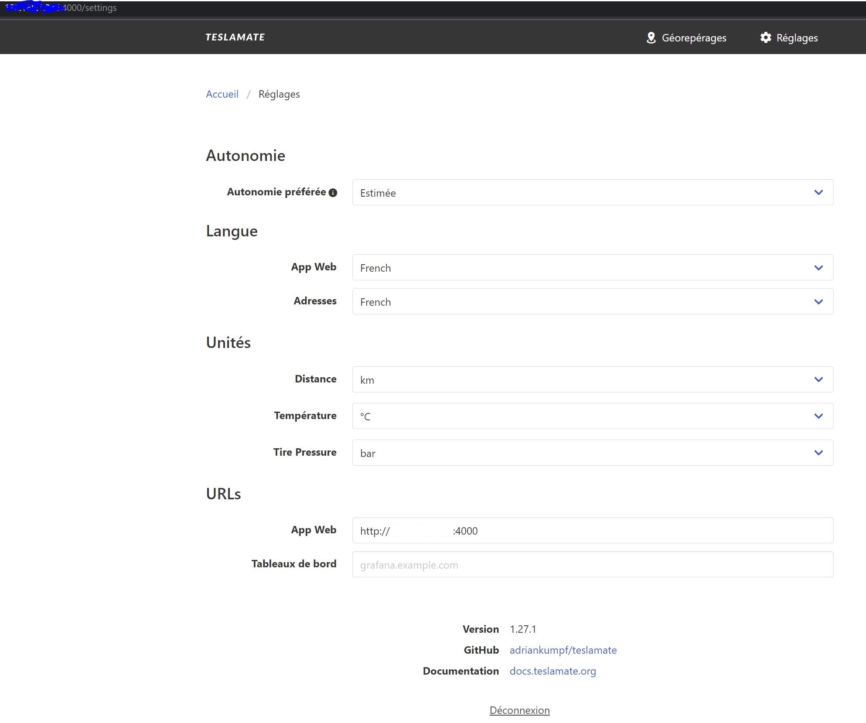This screenshot has height=723, width=866.
Task: Open the Température unit dropdown
Action: [x=592, y=416]
